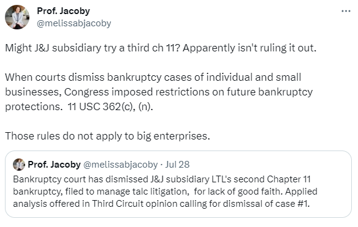
Task: Click Prof. Jacoby's large profile avatar
Action: (17, 17)
